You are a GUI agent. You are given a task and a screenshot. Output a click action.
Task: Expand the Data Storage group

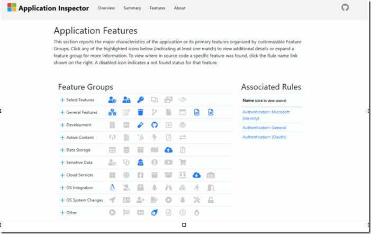pos(62,150)
